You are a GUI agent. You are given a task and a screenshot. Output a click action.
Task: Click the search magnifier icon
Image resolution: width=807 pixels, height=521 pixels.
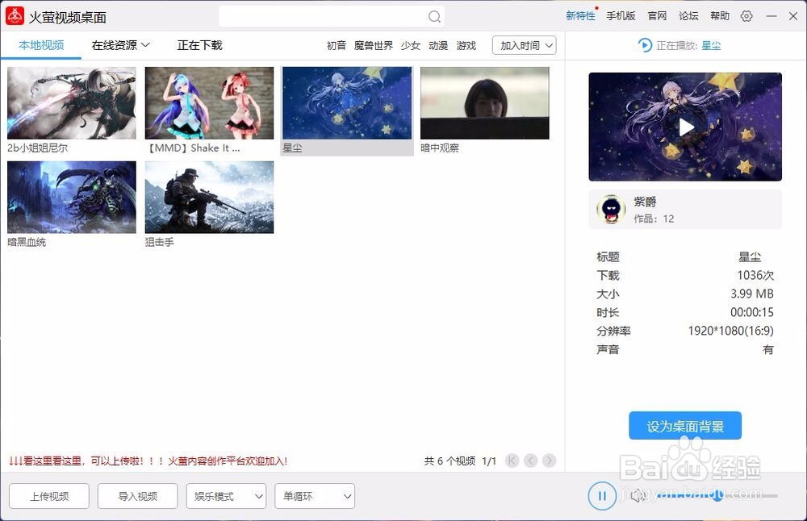coord(434,17)
